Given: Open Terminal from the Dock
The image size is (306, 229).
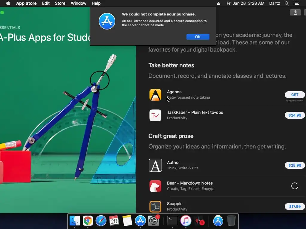Looking at the screenshot, I should click(173, 221).
